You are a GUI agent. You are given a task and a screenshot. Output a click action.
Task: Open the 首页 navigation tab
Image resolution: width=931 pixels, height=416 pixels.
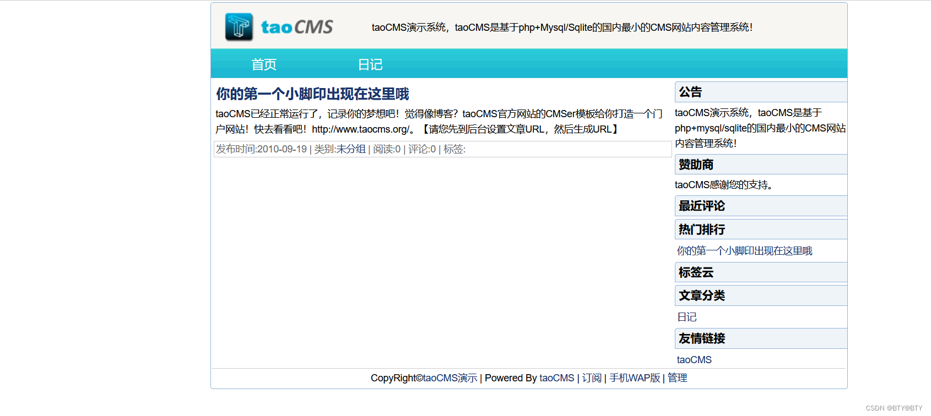(264, 64)
